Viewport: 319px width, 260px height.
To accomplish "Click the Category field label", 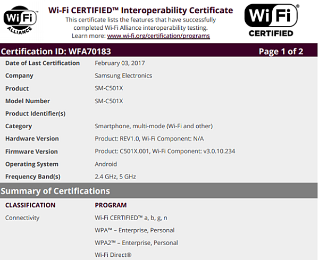I will (x=19, y=126).
